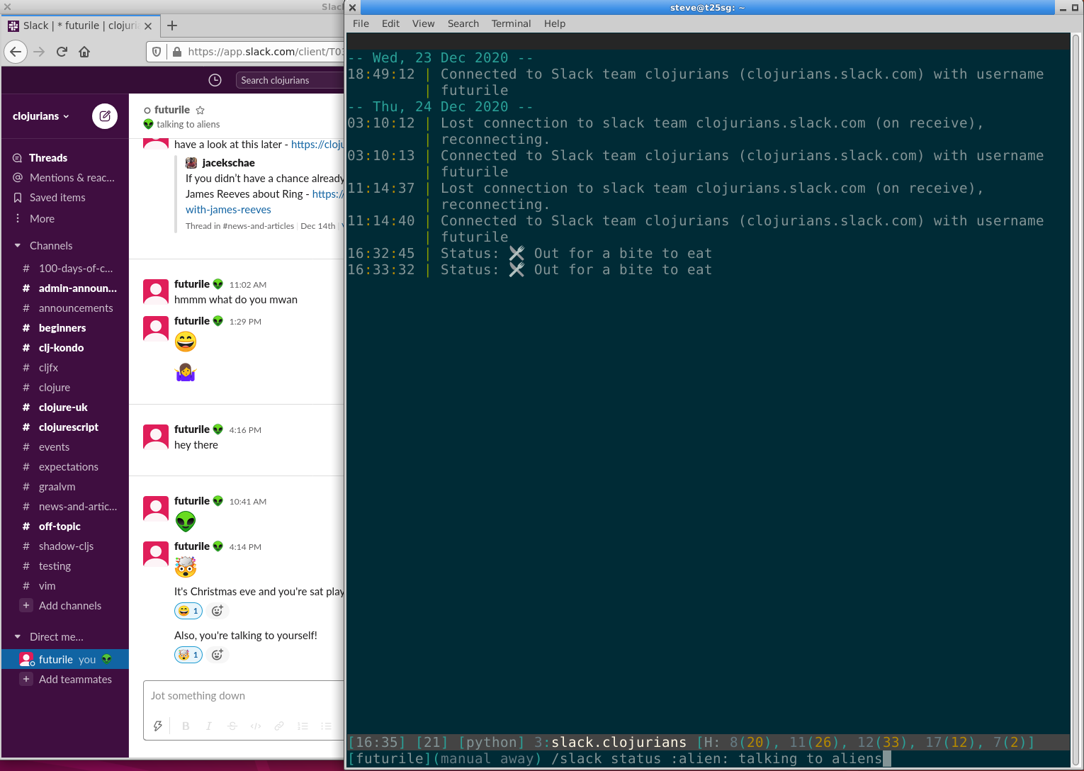Open the testing channel
The height and width of the screenshot is (771, 1084).
pyautogui.click(x=64, y=566)
